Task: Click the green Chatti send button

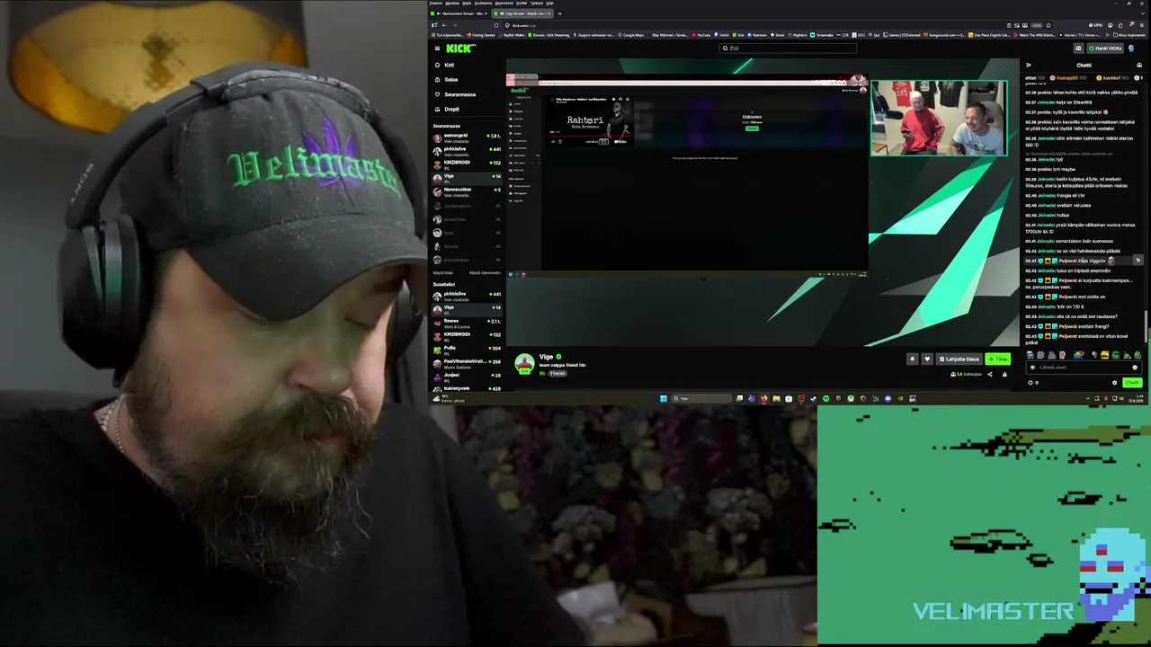Action: click(x=1131, y=383)
